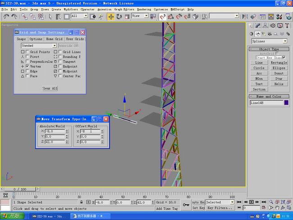
Task: Collapse the Name and Color rollout
Action: pyautogui.click(x=269, y=96)
